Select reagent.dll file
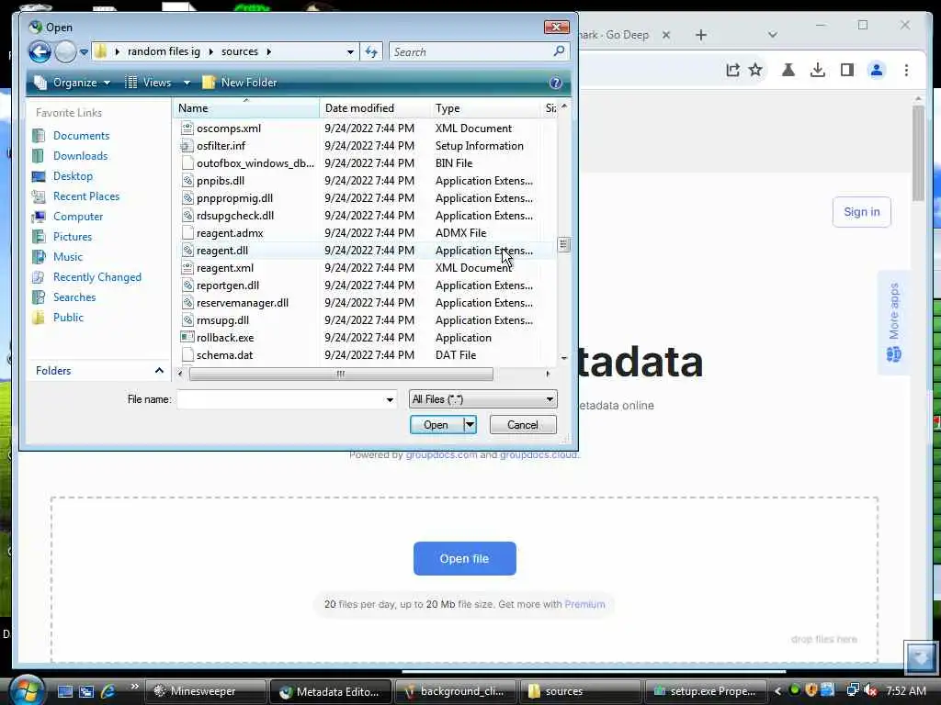The width and height of the screenshot is (941, 705). coord(222,251)
